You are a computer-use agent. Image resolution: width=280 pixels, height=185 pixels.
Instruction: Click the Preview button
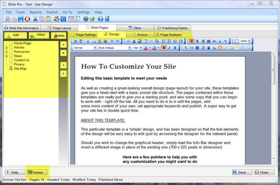[37, 172]
